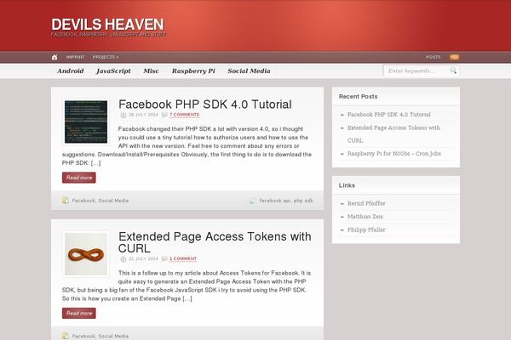Open the Philipp Pfaller link
The width and height of the screenshot is (511, 340).
(x=366, y=229)
